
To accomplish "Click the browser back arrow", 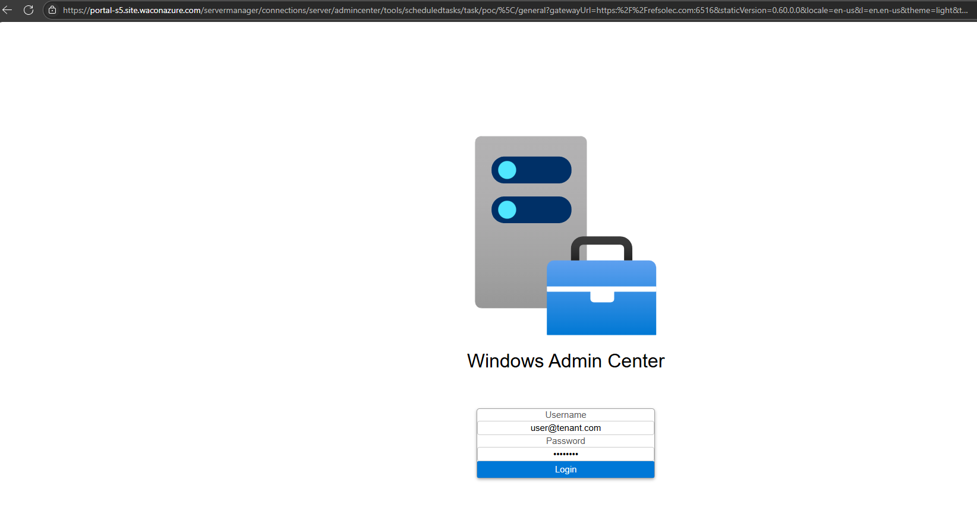I will pos(8,10).
